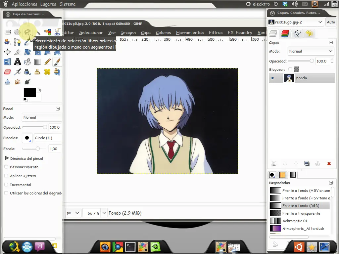The height and width of the screenshot is (254, 339).
Task: Select the Pencil tool
Action: [x=47, y=62]
